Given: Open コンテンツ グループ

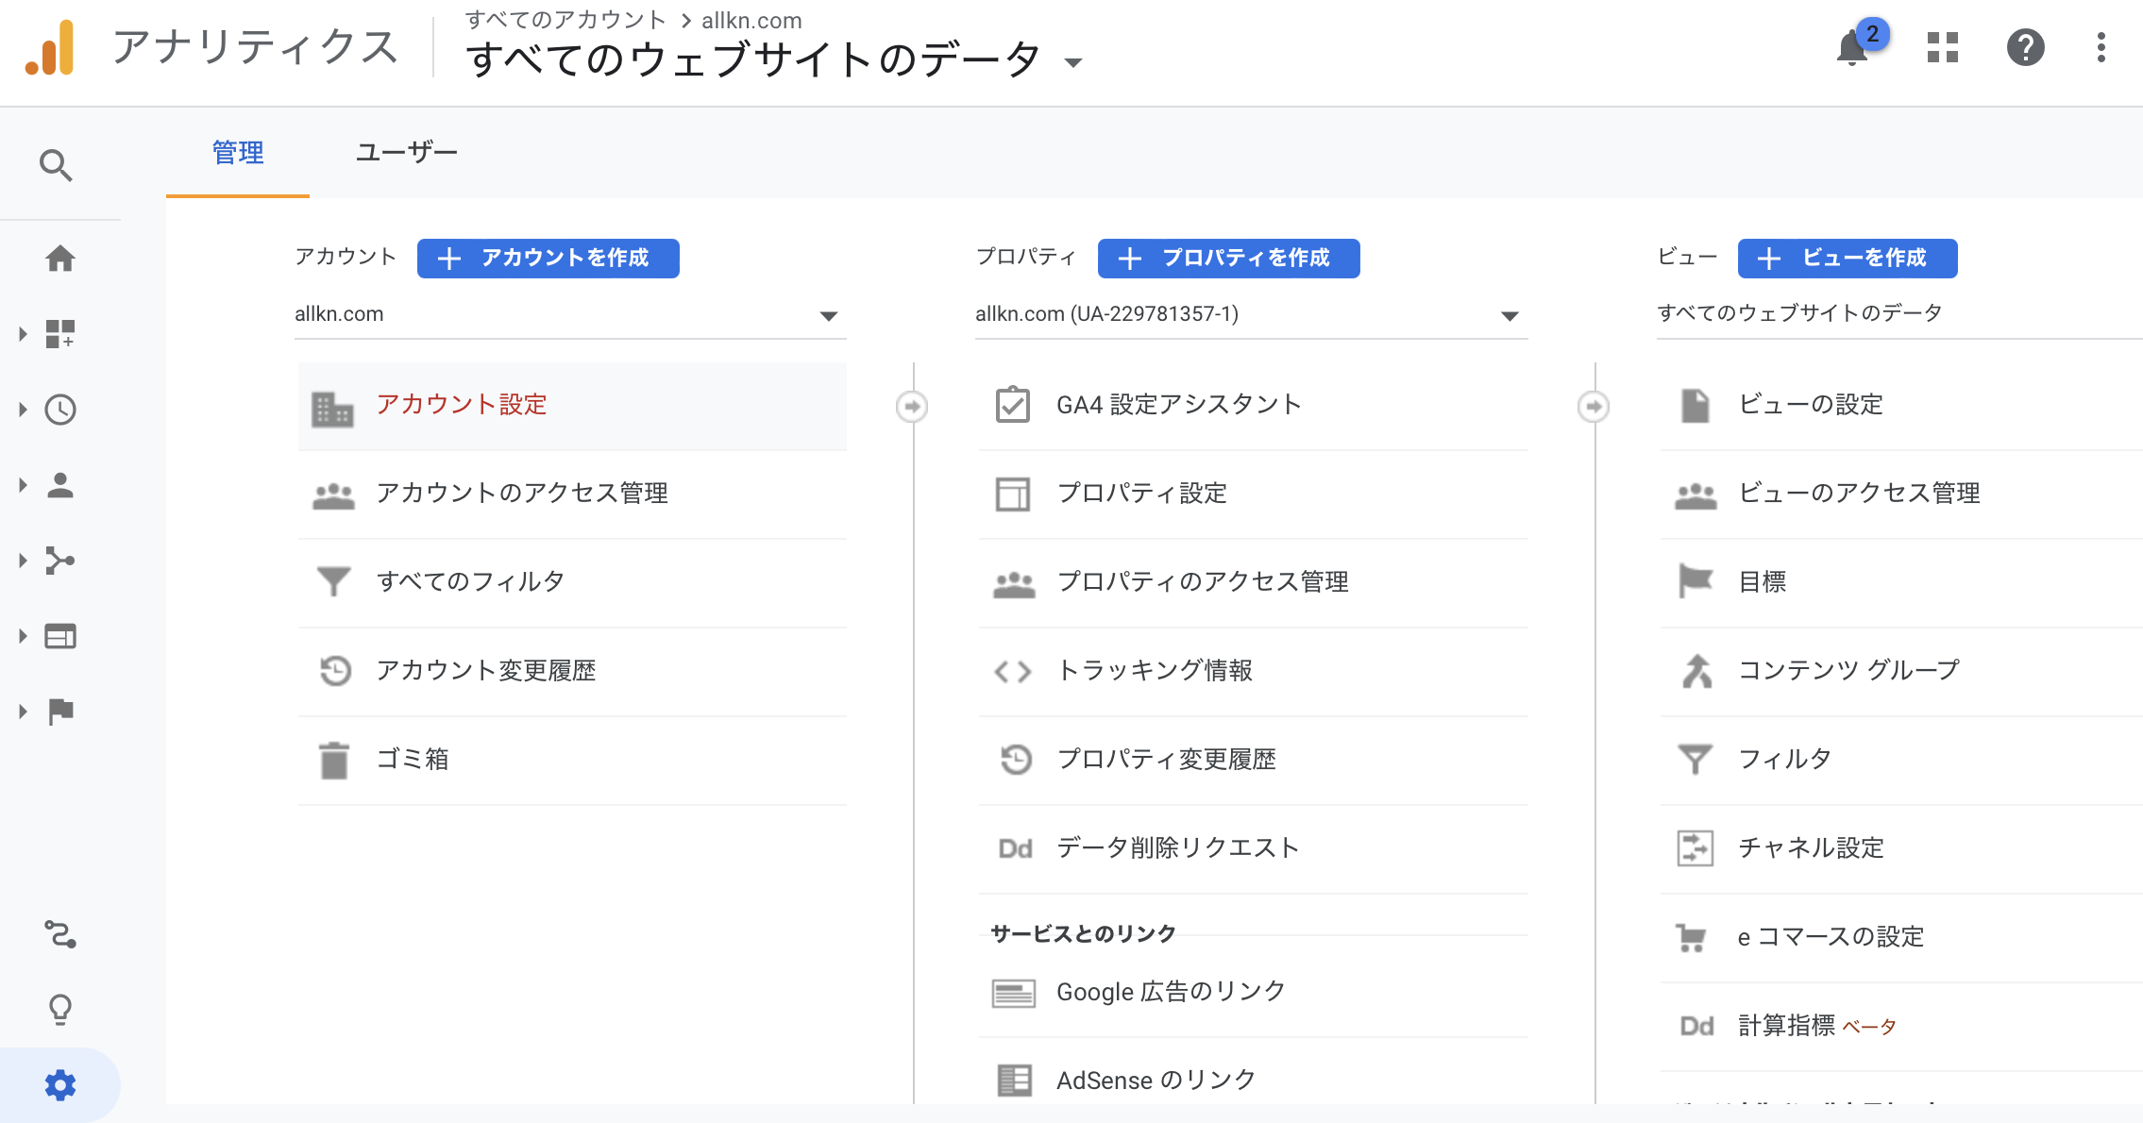Looking at the screenshot, I should (1901, 671).
